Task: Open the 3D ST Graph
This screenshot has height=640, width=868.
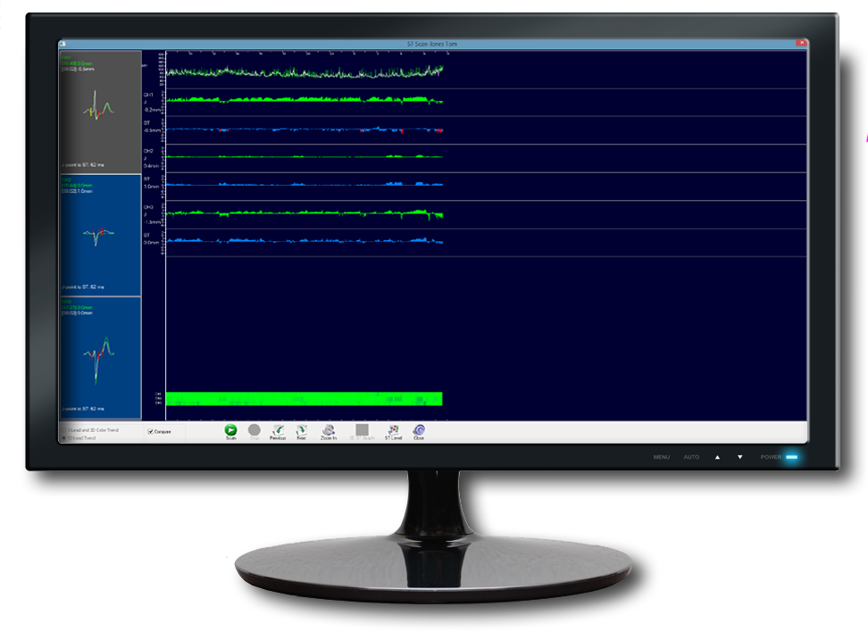Action: coord(362,431)
